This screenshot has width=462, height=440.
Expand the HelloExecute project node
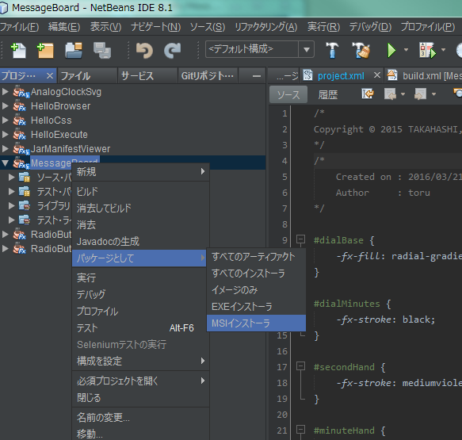pos(5,135)
